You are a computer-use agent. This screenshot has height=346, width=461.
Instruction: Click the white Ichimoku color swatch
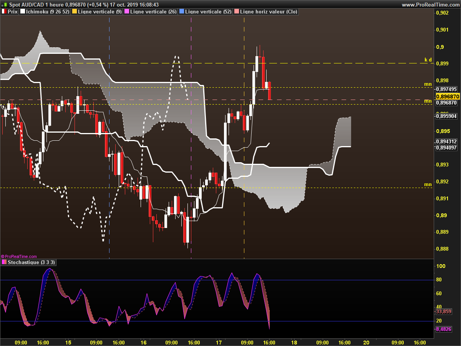23,12
